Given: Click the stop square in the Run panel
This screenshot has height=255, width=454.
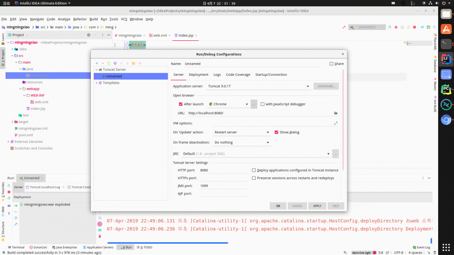Looking at the screenshot, I should [9, 192].
